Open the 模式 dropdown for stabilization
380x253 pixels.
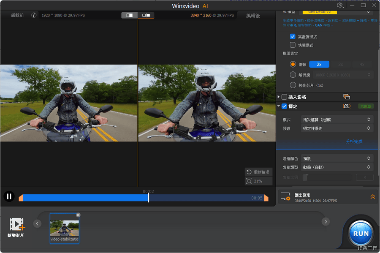point(337,120)
